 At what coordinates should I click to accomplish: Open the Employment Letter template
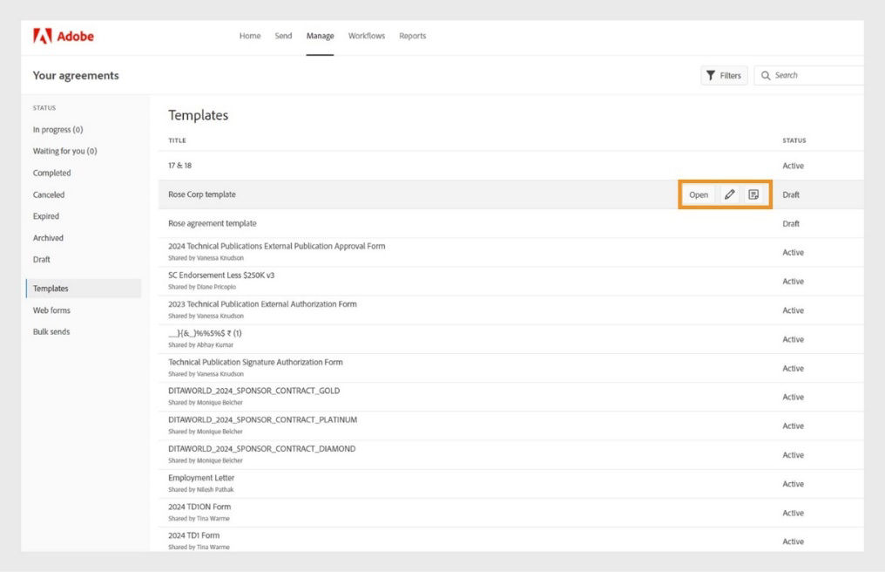(x=200, y=478)
